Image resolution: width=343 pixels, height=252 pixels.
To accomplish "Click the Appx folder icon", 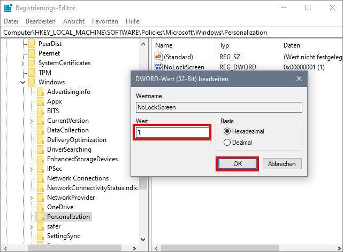I will (41, 101).
